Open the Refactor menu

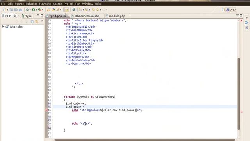[31, 4]
